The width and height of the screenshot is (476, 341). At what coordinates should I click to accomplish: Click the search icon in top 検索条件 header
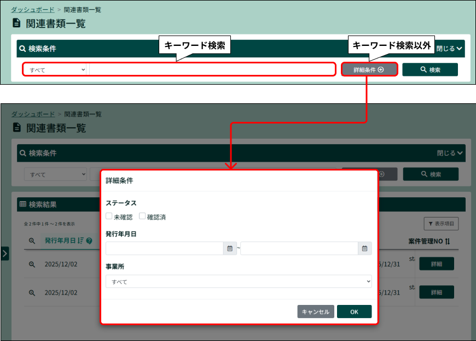[22, 49]
